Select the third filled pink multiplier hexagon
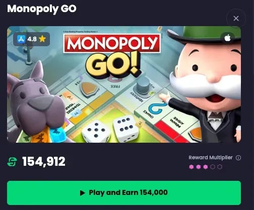The width and height of the screenshot is (254, 210). [x=206, y=167]
